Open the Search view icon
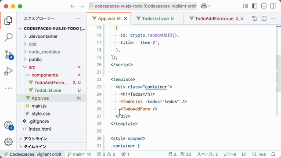Viewport: 281px width, 158px height. [8, 37]
